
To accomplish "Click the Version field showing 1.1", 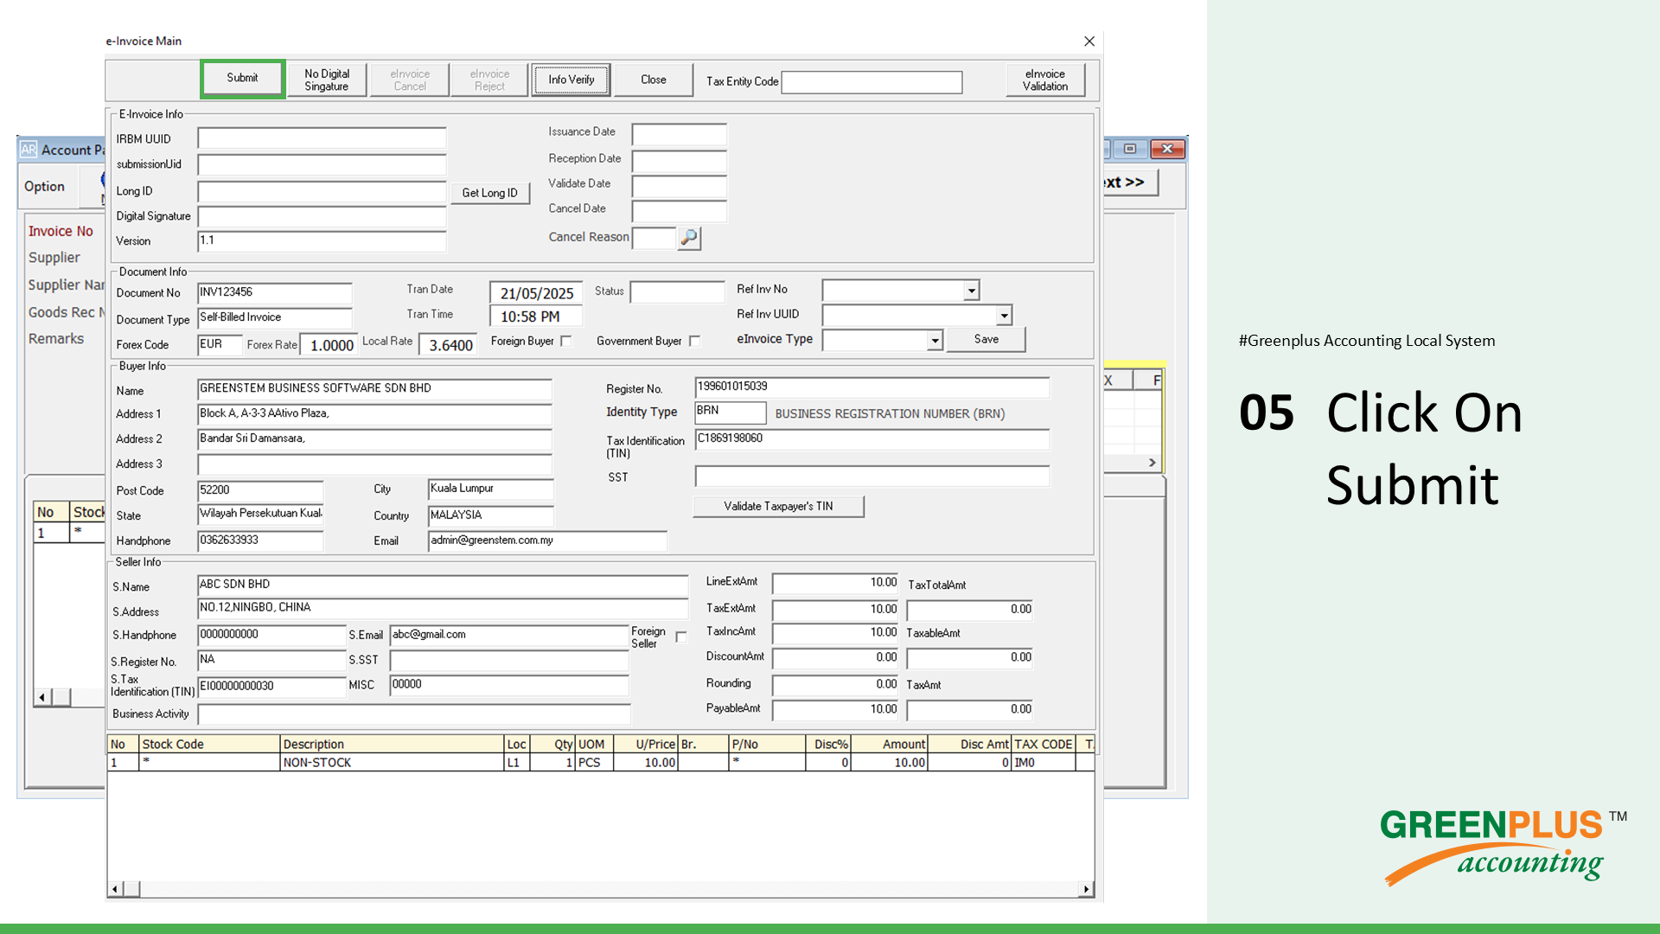I will click(322, 241).
